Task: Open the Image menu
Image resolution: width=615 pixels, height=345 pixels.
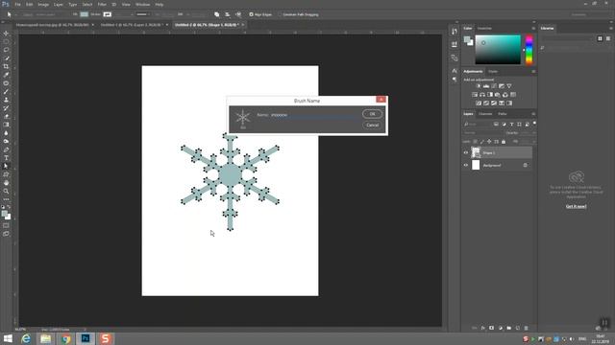Action: pyautogui.click(x=43, y=4)
